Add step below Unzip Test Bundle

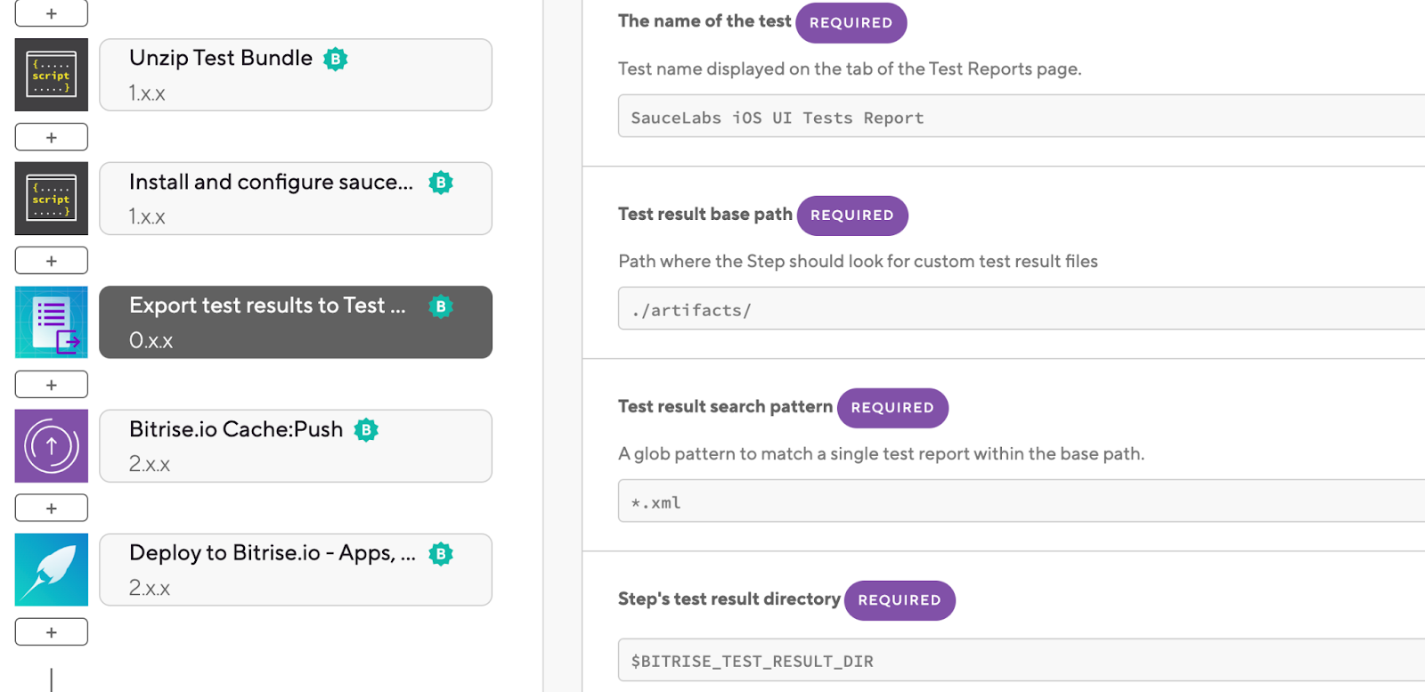click(x=52, y=137)
